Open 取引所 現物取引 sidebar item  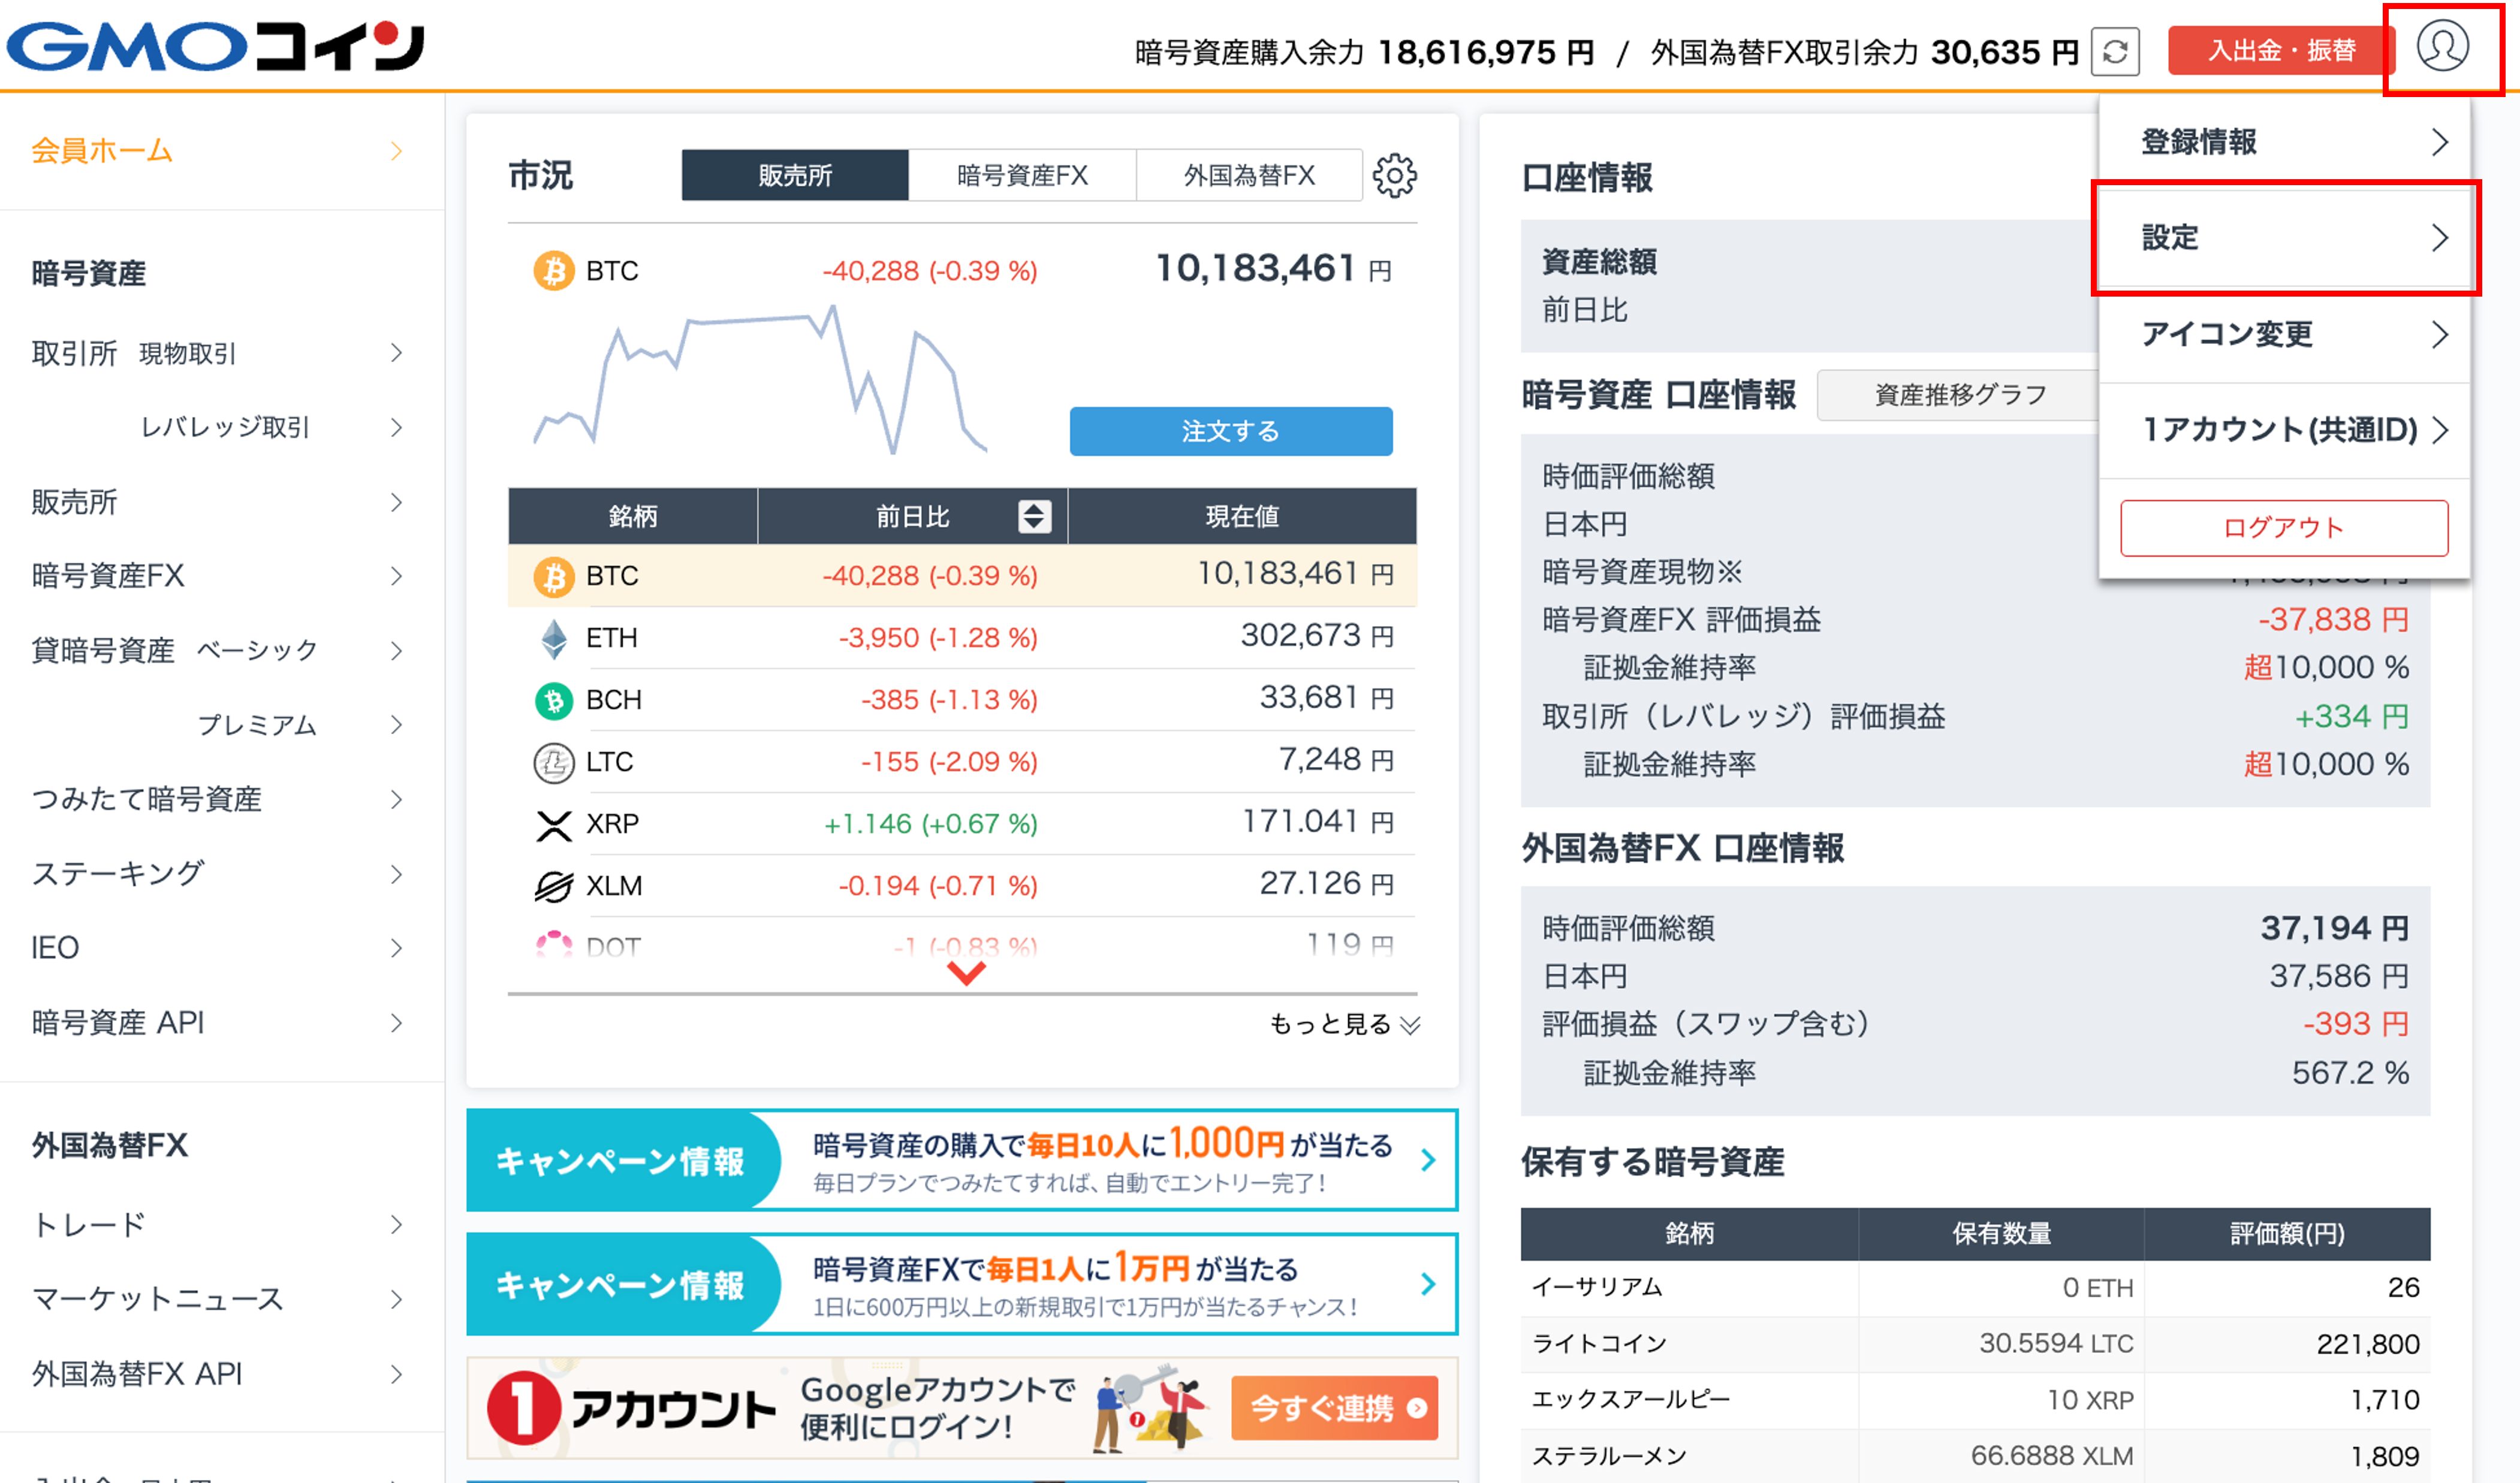click(222, 353)
